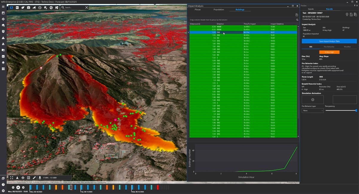359x194 pixels.
Task: Open the Fire Behavior Layer dropdown
Action: pyautogui.click(x=313, y=110)
